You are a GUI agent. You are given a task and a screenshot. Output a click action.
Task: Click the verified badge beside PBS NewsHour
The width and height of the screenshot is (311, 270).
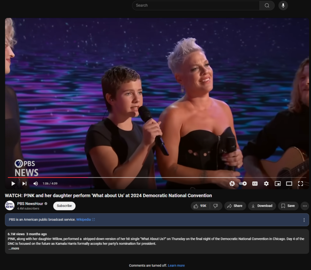point(46,204)
